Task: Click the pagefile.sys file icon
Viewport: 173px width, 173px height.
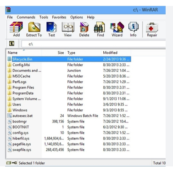Action: click(x=10, y=144)
